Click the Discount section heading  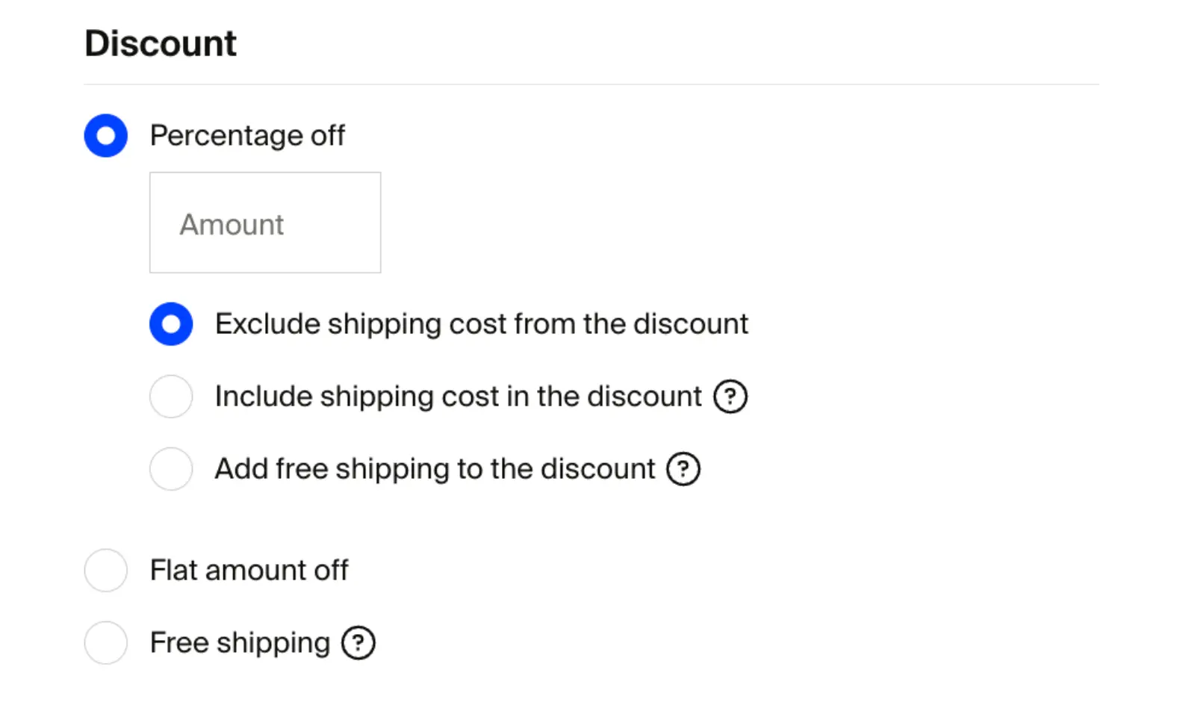pos(160,43)
